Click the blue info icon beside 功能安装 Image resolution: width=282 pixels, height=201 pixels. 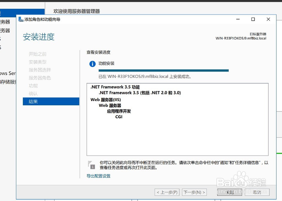pos(92,64)
